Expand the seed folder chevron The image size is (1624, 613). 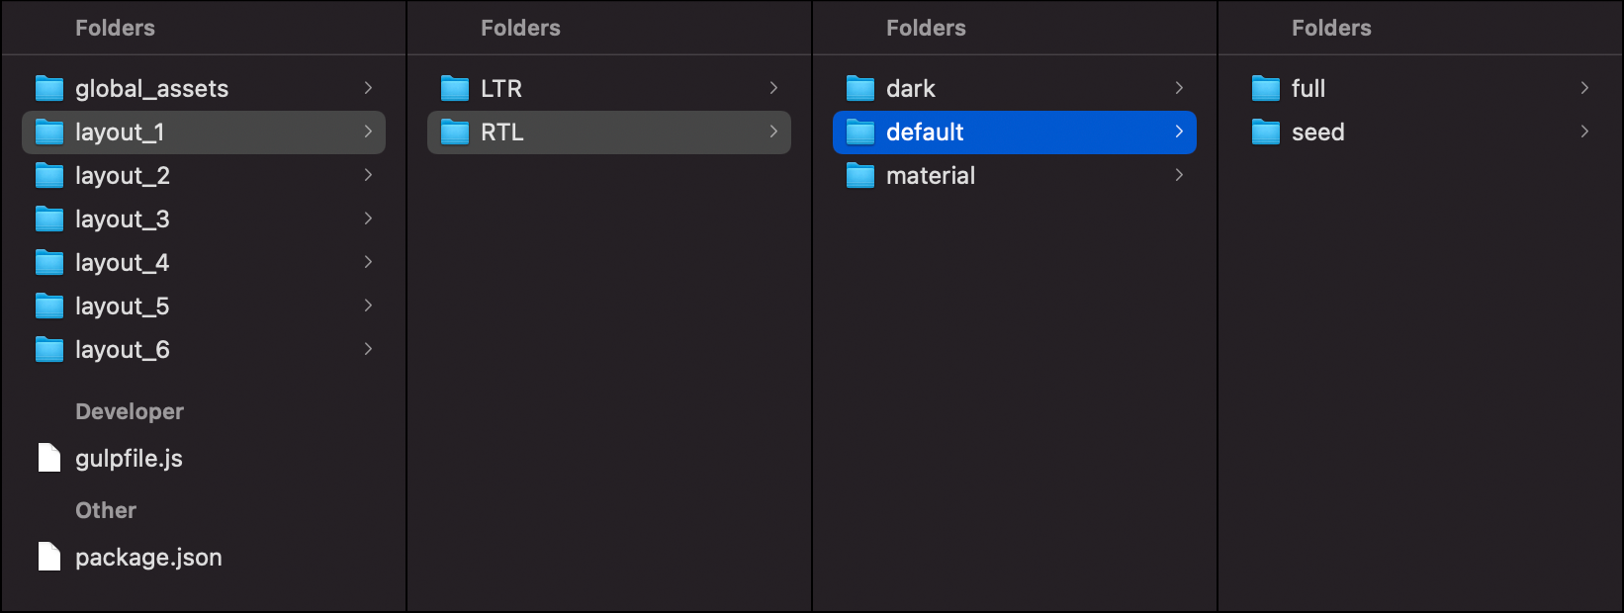pos(1584,131)
